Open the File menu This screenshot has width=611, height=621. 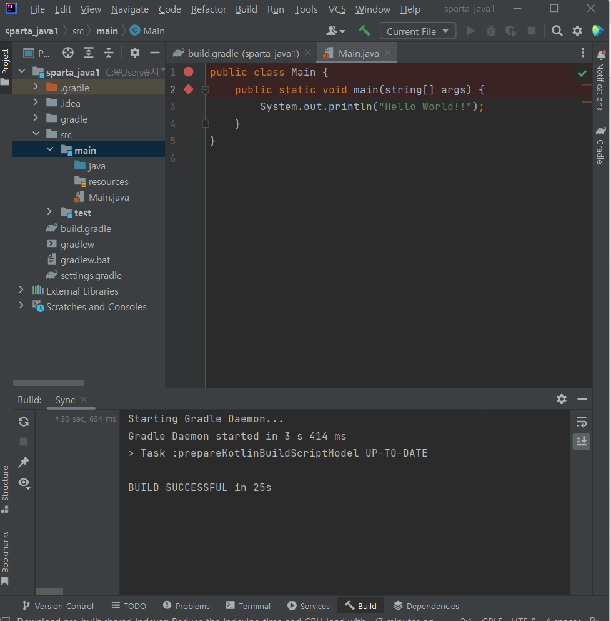[x=37, y=9]
